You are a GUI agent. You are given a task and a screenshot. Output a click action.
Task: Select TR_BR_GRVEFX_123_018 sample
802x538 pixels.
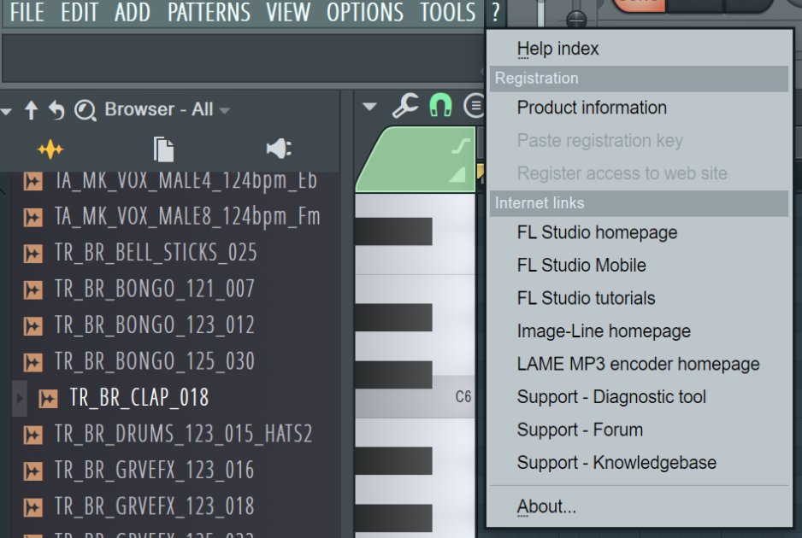(154, 507)
